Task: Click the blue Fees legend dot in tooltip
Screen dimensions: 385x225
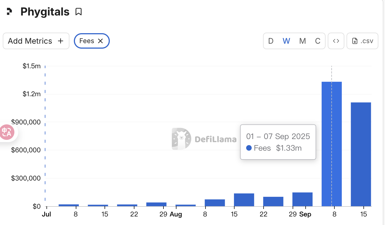Action: (249, 148)
